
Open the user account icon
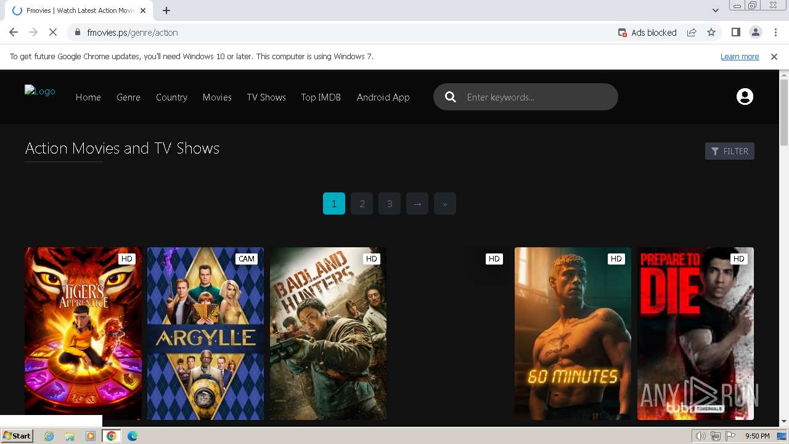[745, 97]
